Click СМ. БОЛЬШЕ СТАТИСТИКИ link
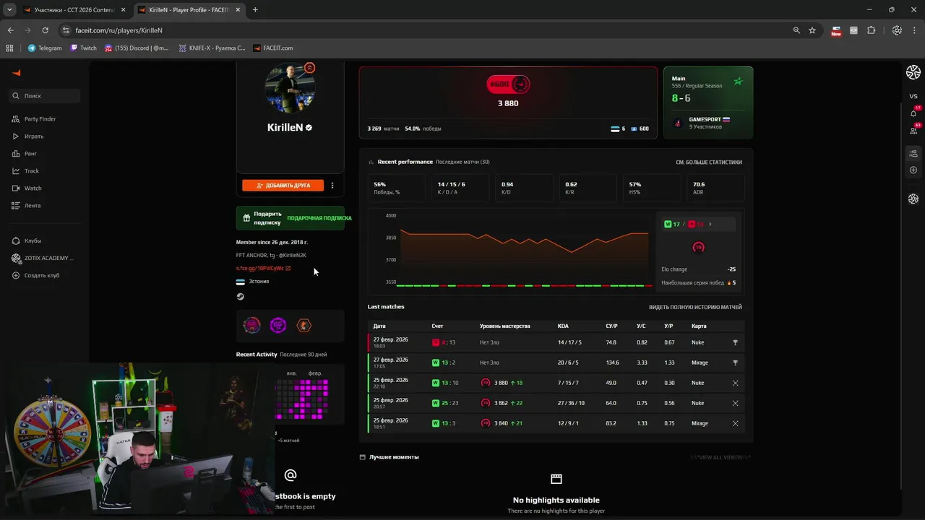This screenshot has width=925, height=520. click(709, 162)
